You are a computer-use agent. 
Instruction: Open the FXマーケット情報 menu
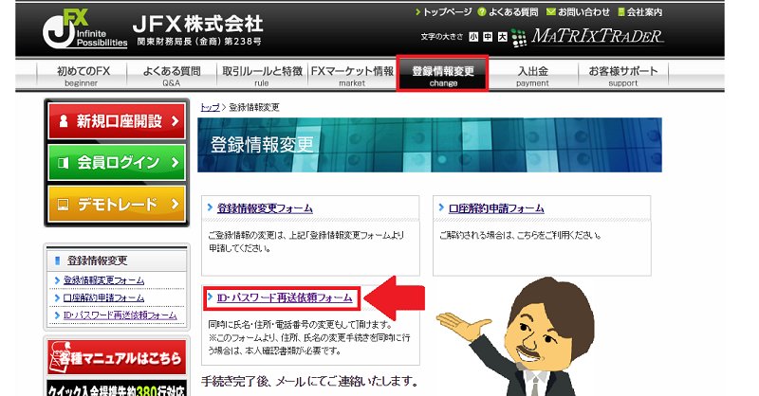[352, 76]
